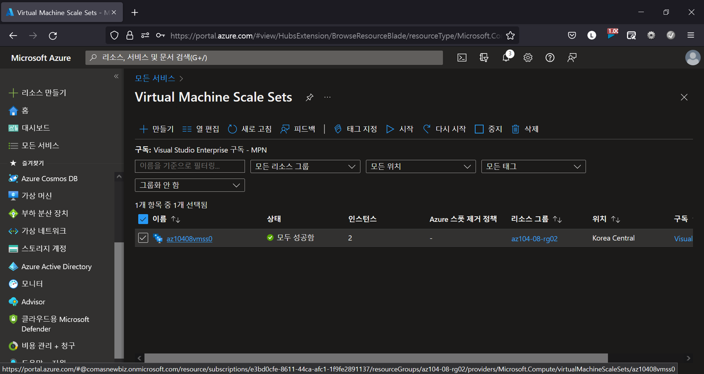Click 열 편집 toolbar button
Viewport: 704px width, 374px height.
point(201,129)
